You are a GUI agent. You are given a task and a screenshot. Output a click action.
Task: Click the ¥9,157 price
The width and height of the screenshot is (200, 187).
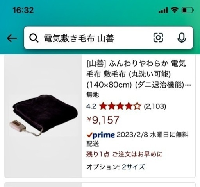(103, 120)
